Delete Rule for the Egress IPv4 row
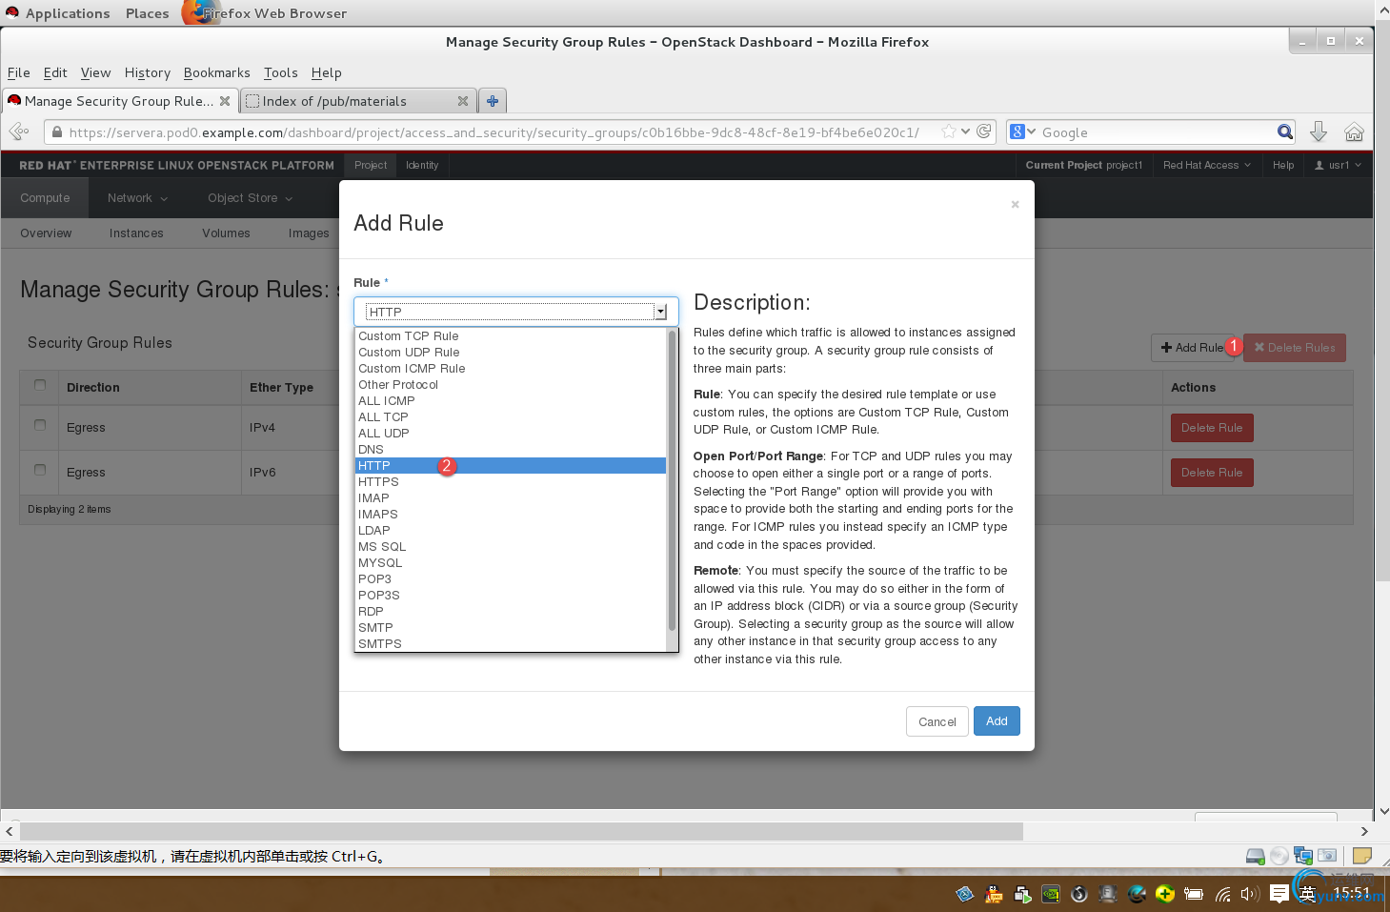Screen dimensions: 1390x912 click(x=1212, y=428)
